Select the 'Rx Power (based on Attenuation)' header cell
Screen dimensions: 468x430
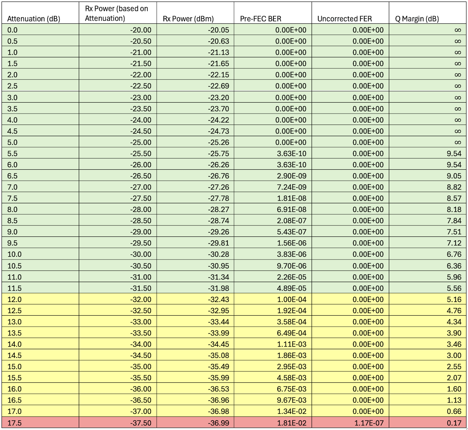click(118, 13)
